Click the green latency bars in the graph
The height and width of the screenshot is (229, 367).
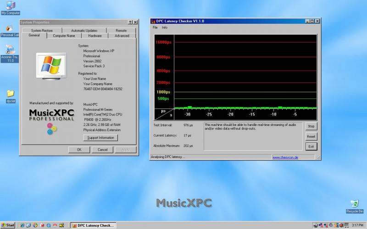coord(245,108)
